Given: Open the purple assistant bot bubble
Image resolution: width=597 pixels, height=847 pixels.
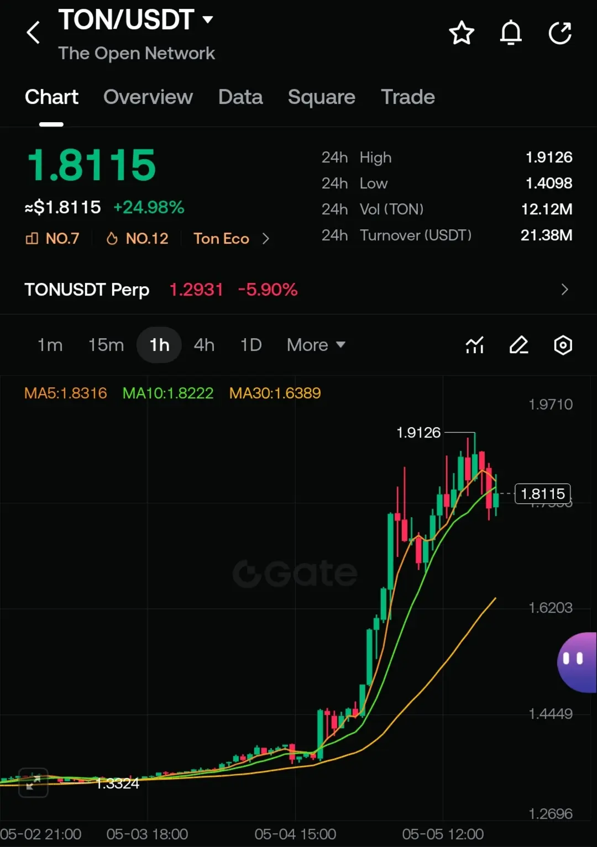Looking at the screenshot, I should point(577,662).
